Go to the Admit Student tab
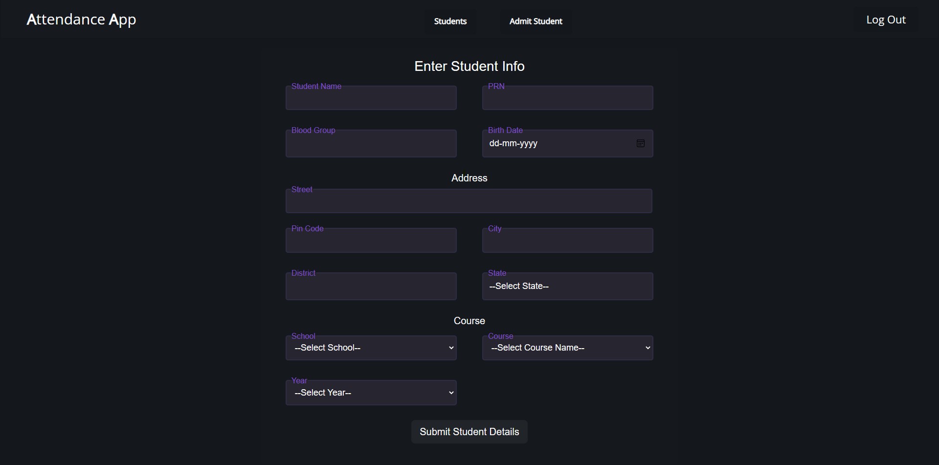The height and width of the screenshot is (465, 939). tap(536, 21)
